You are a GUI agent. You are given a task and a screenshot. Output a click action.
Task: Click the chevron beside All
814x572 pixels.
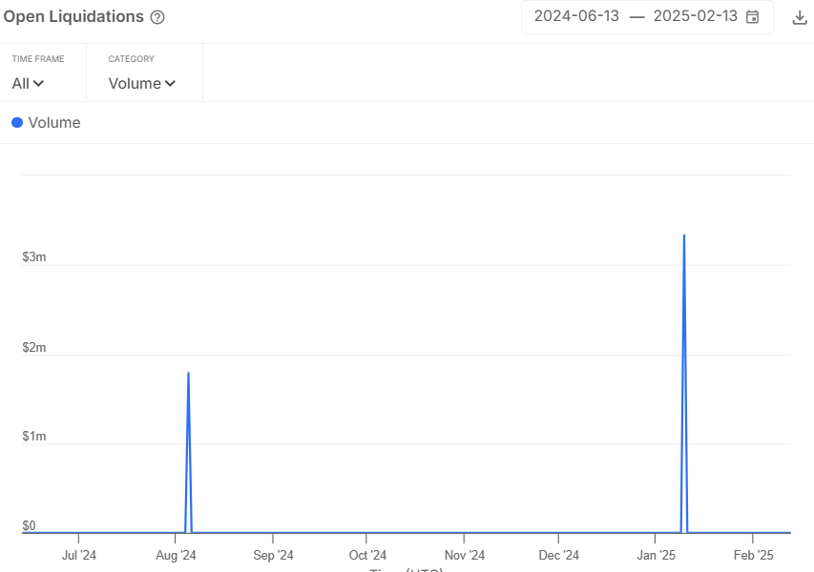38,83
